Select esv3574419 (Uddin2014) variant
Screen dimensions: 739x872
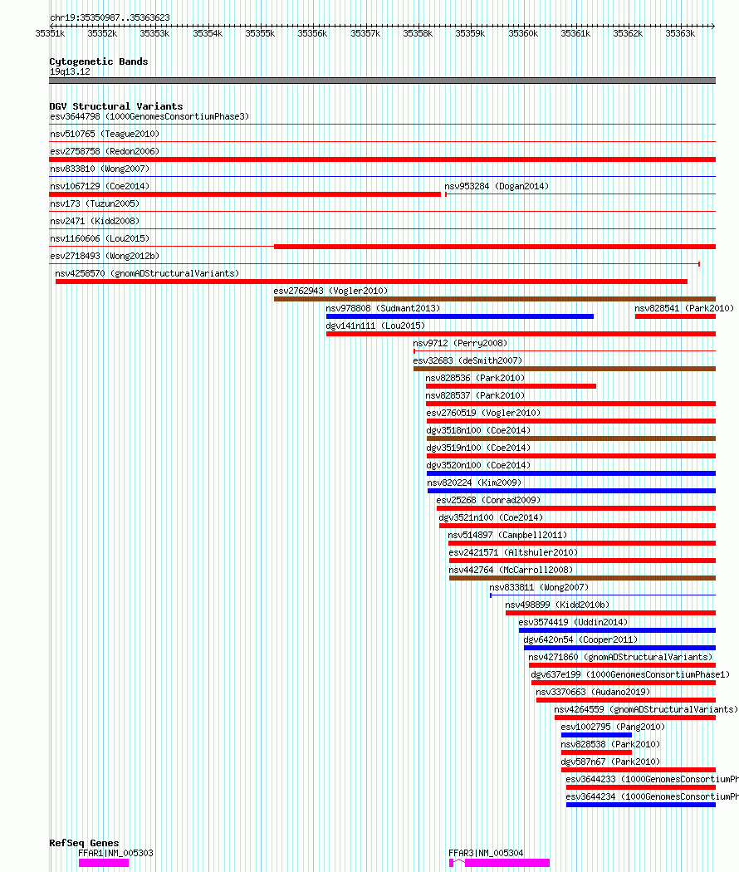point(573,622)
